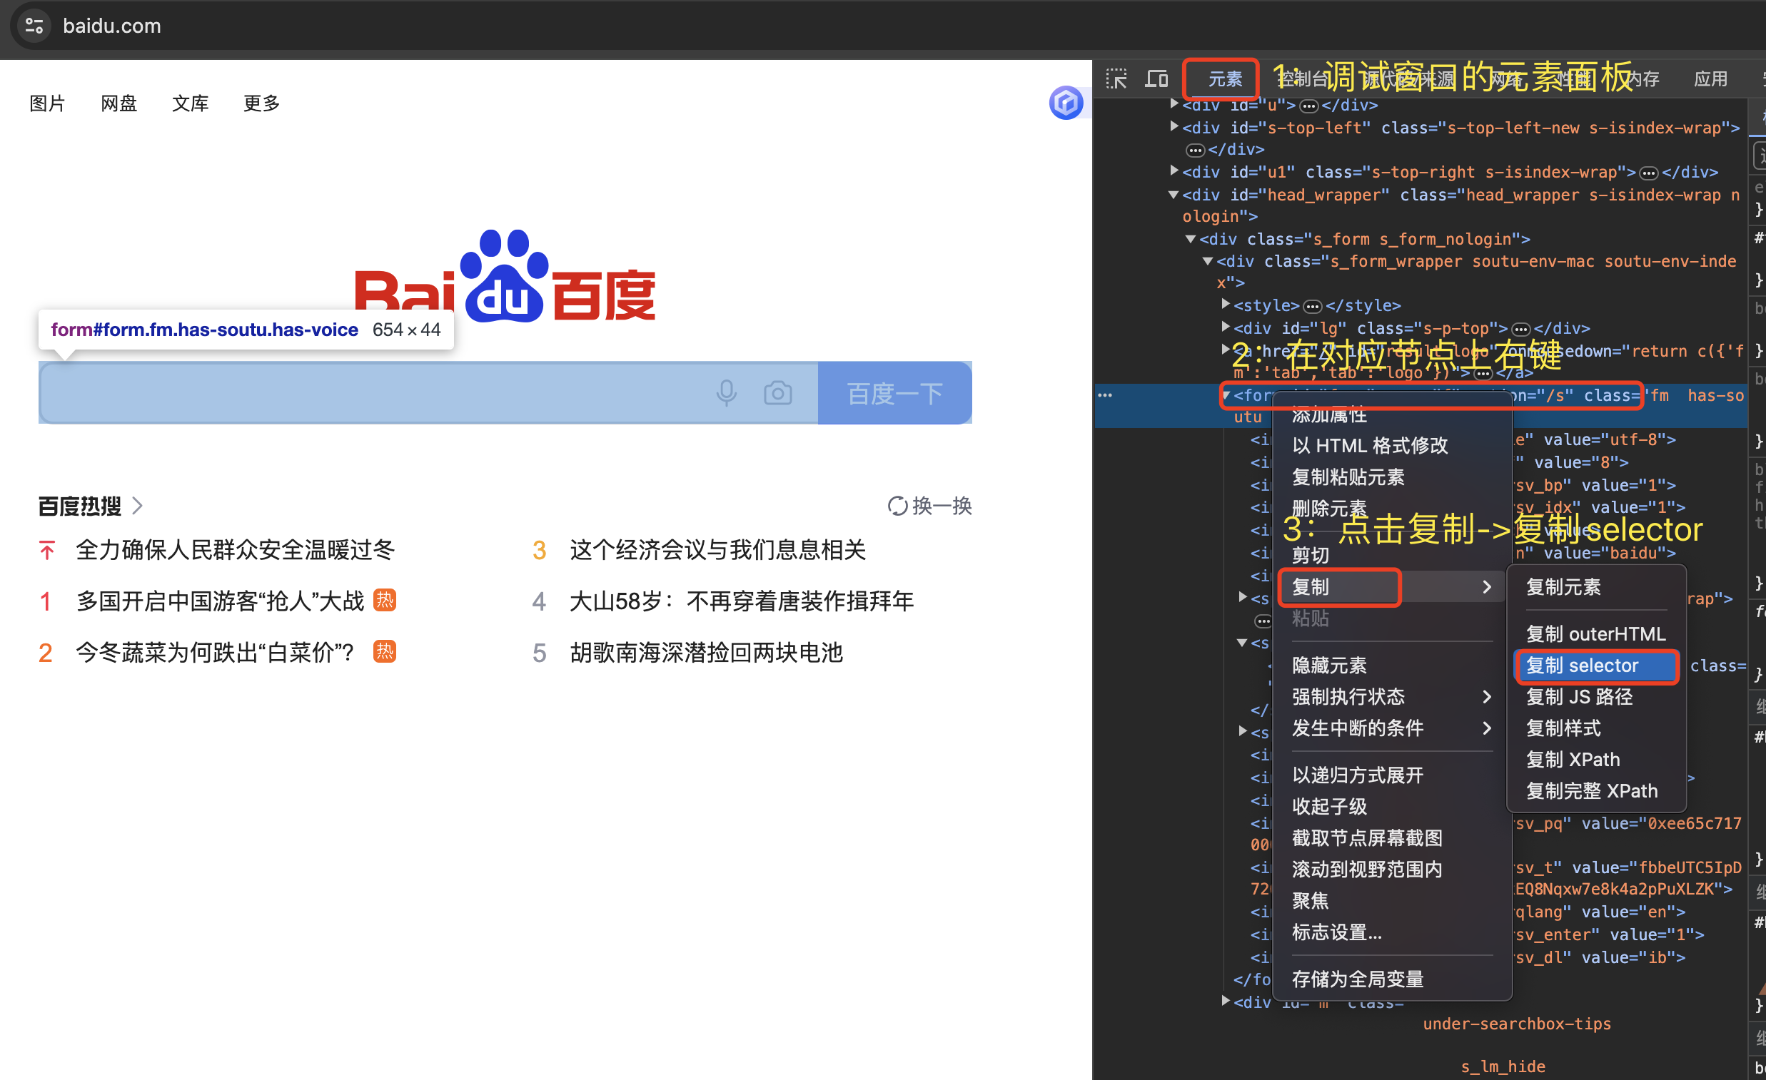Open hot search 今冬蔬菜为何跌出“白菜价”?
The width and height of the screenshot is (1766, 1080).
click(x=215, y=653)
